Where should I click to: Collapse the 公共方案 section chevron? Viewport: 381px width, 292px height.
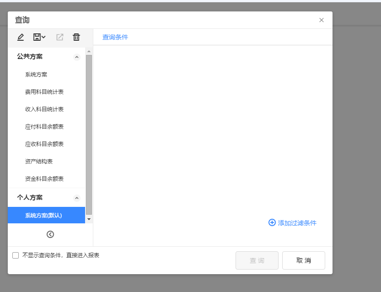coord(77,57)
